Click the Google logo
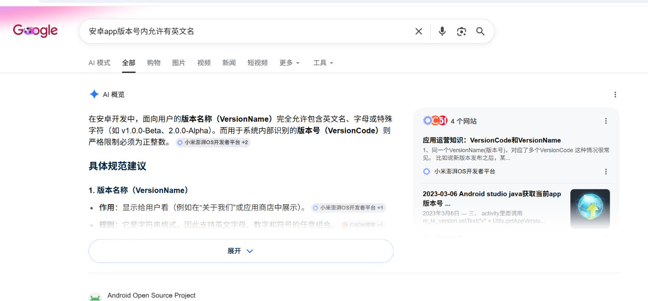 (35, 30)
